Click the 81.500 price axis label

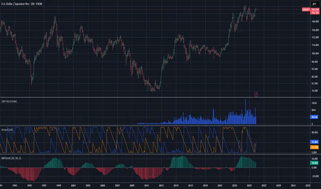tap(315, 84)
